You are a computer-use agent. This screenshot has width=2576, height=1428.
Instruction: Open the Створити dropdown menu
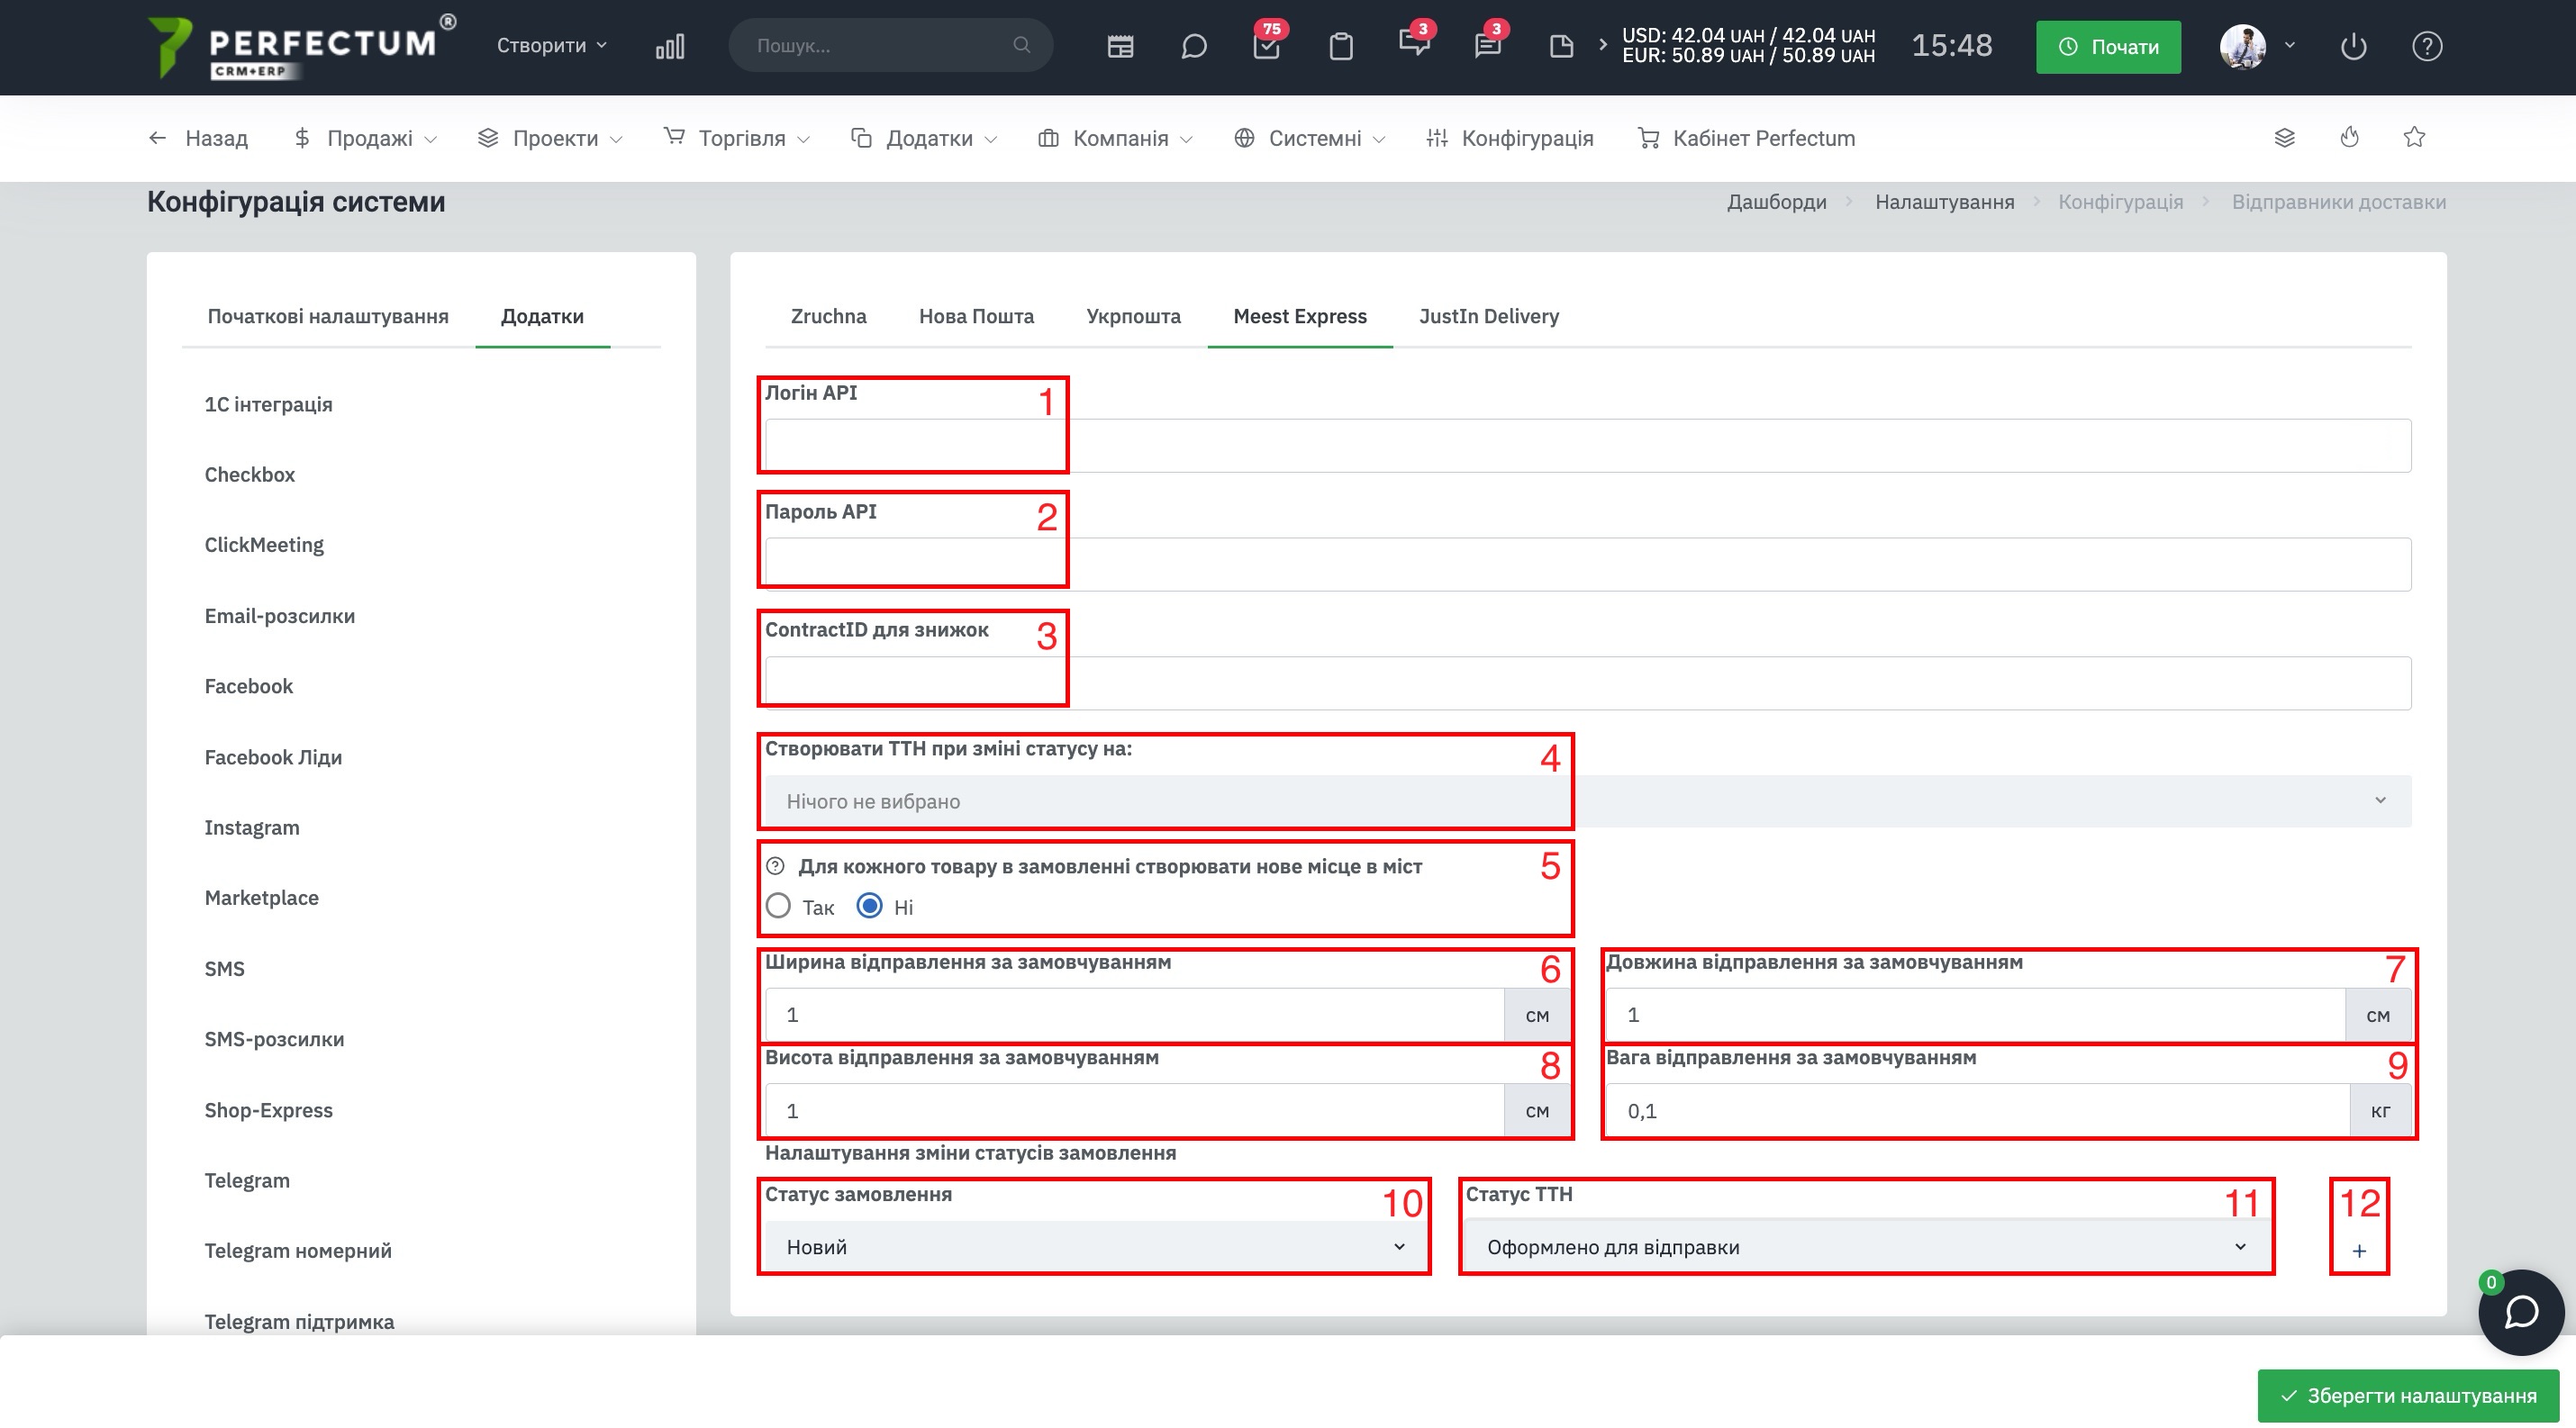tap(551, 45)
